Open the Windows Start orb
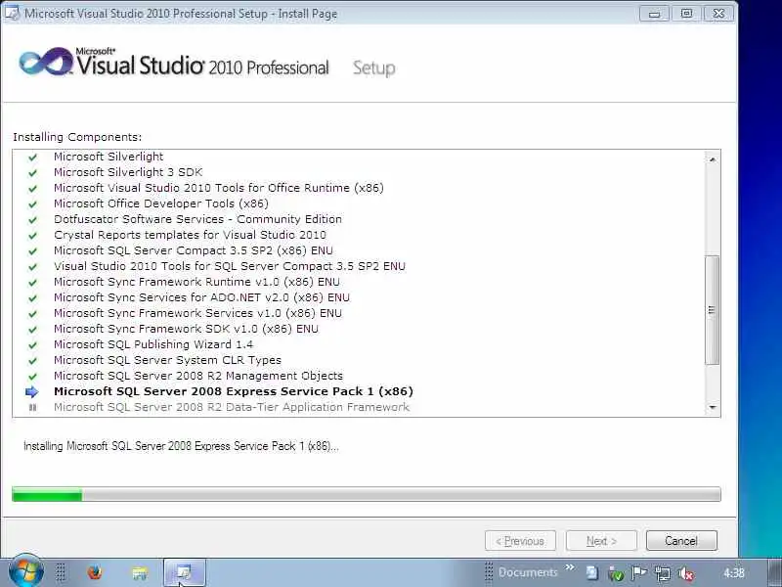The width and height of the screenshot is (782, 587). 26,571
